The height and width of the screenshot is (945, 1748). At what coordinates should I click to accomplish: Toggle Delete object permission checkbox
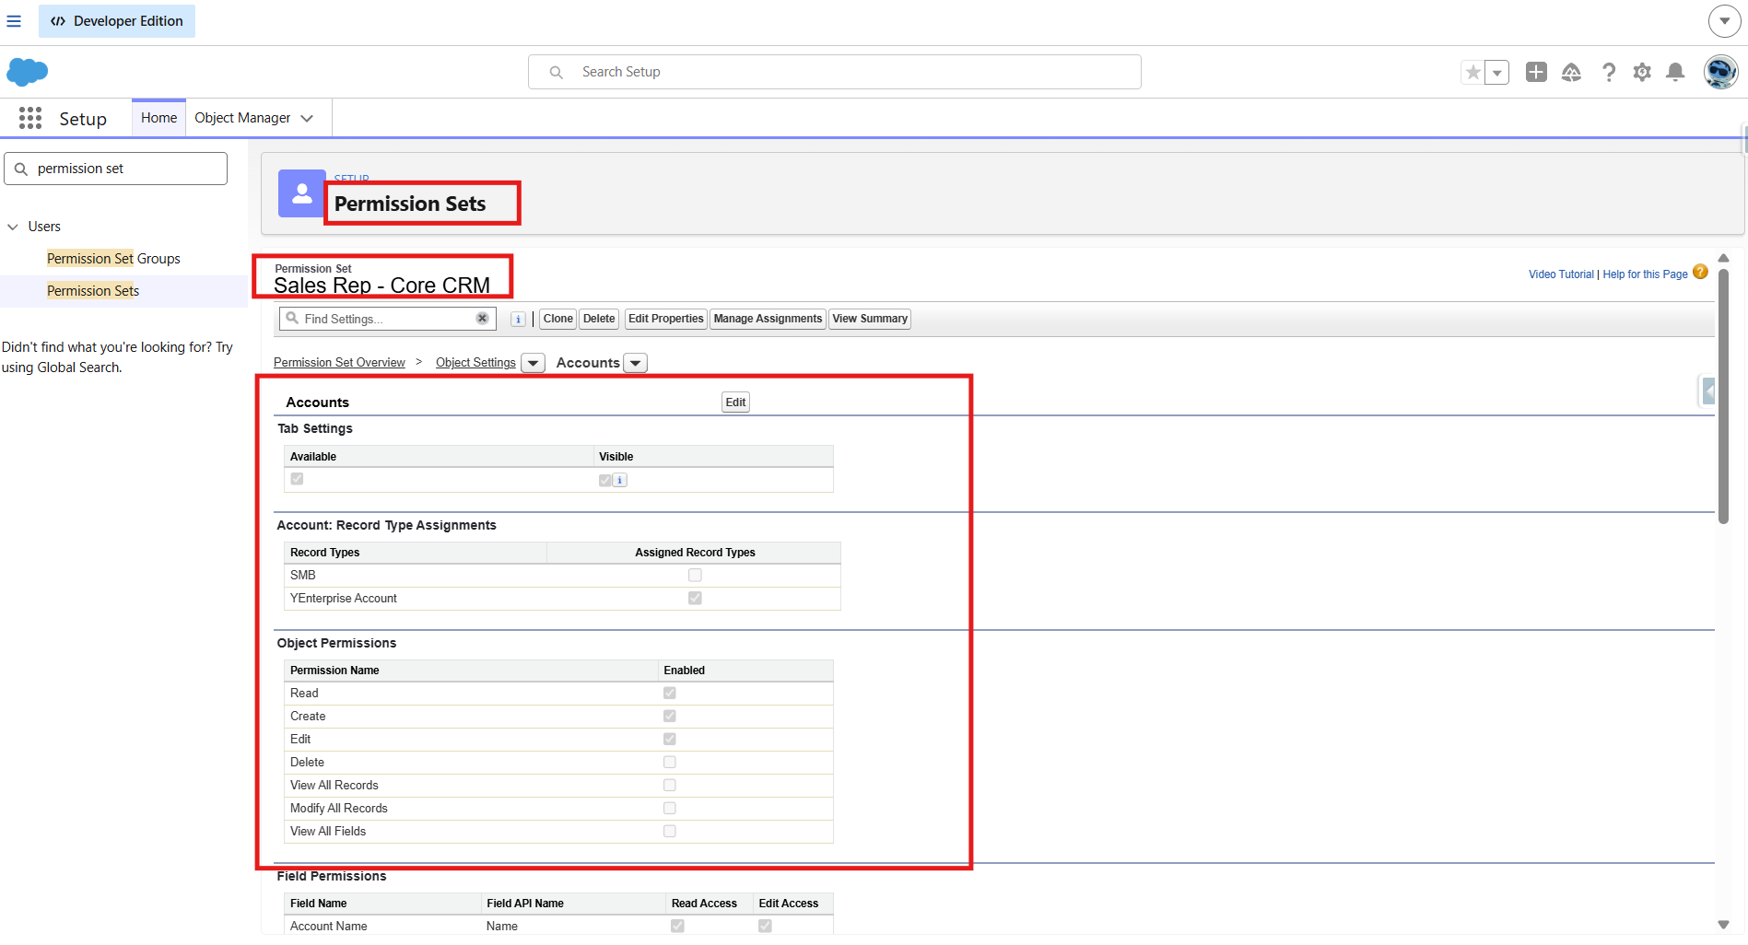coord(670,762)
